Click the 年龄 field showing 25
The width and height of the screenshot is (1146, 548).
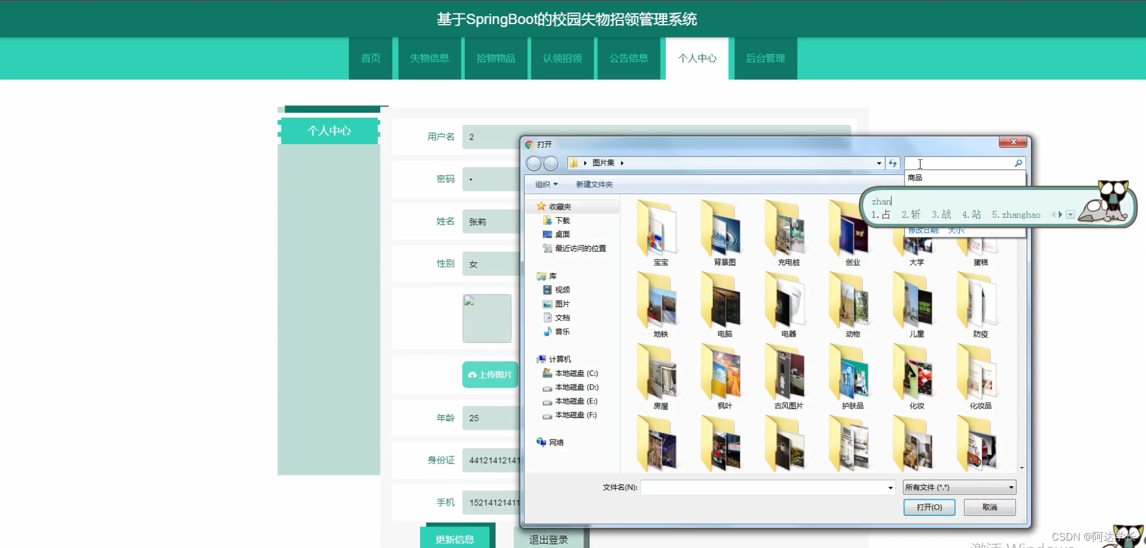pyautogui.click(x=492, y=418)
